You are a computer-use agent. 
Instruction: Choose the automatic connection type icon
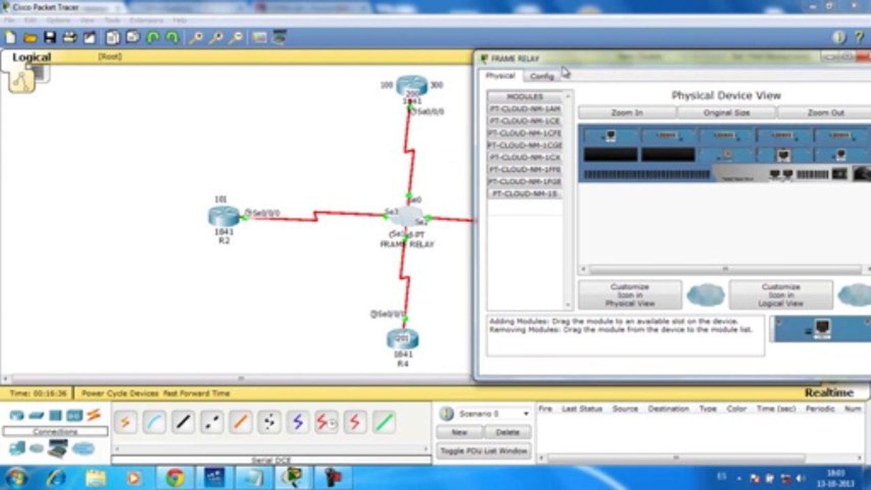tap(125, 423)
